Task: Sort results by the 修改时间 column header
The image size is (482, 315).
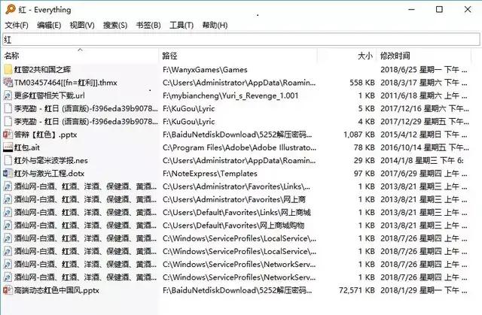Action: tap(424, 56)
